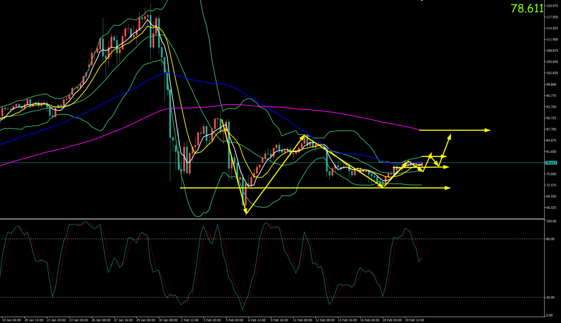
Task: Select the 19 Jan 04:00 time label
Action: tap(10, 320)
